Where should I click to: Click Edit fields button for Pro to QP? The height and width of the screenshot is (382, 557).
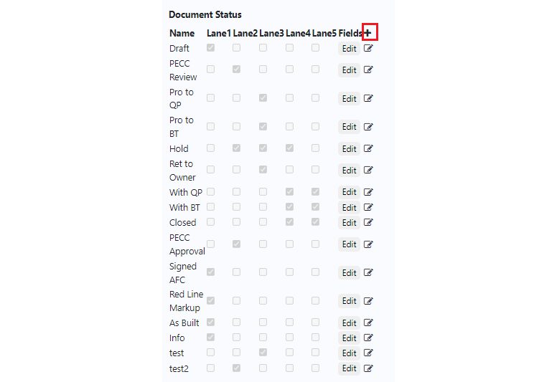click(x=349, y=99)
